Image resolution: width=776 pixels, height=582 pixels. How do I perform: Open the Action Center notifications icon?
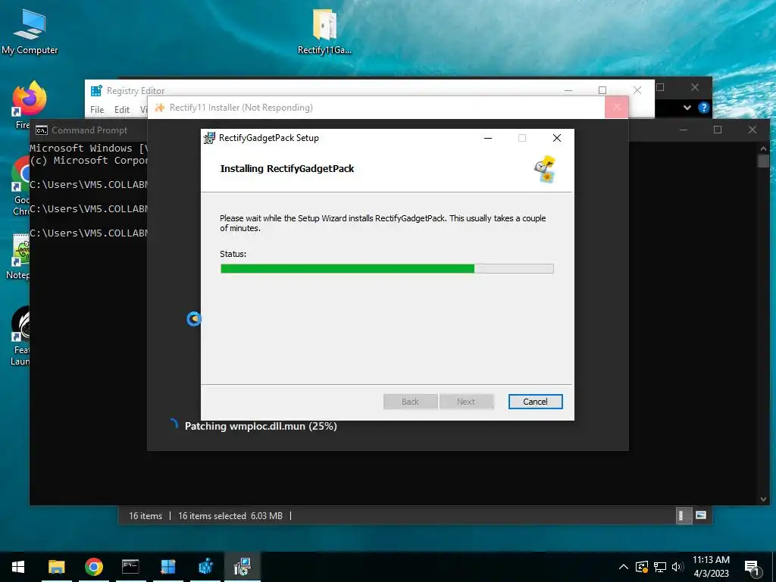pyautogui.click(x=753, y=568)
